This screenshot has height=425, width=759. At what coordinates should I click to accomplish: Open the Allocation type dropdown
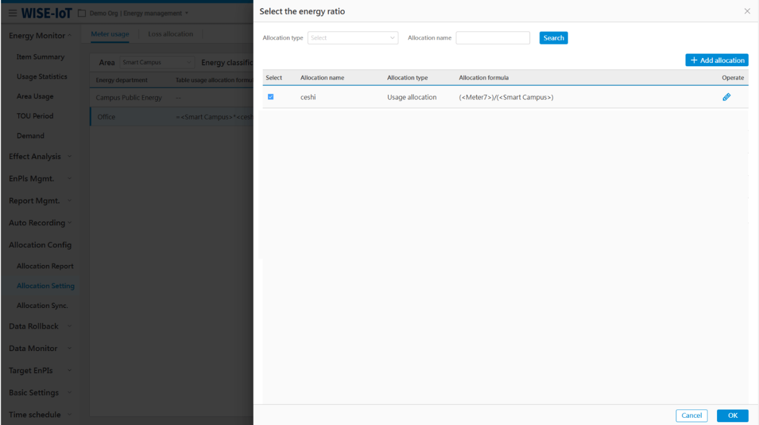[352, 38]
